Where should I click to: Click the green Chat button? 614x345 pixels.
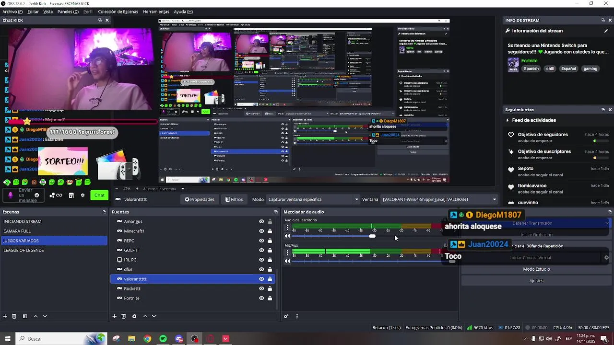[99, 195]
